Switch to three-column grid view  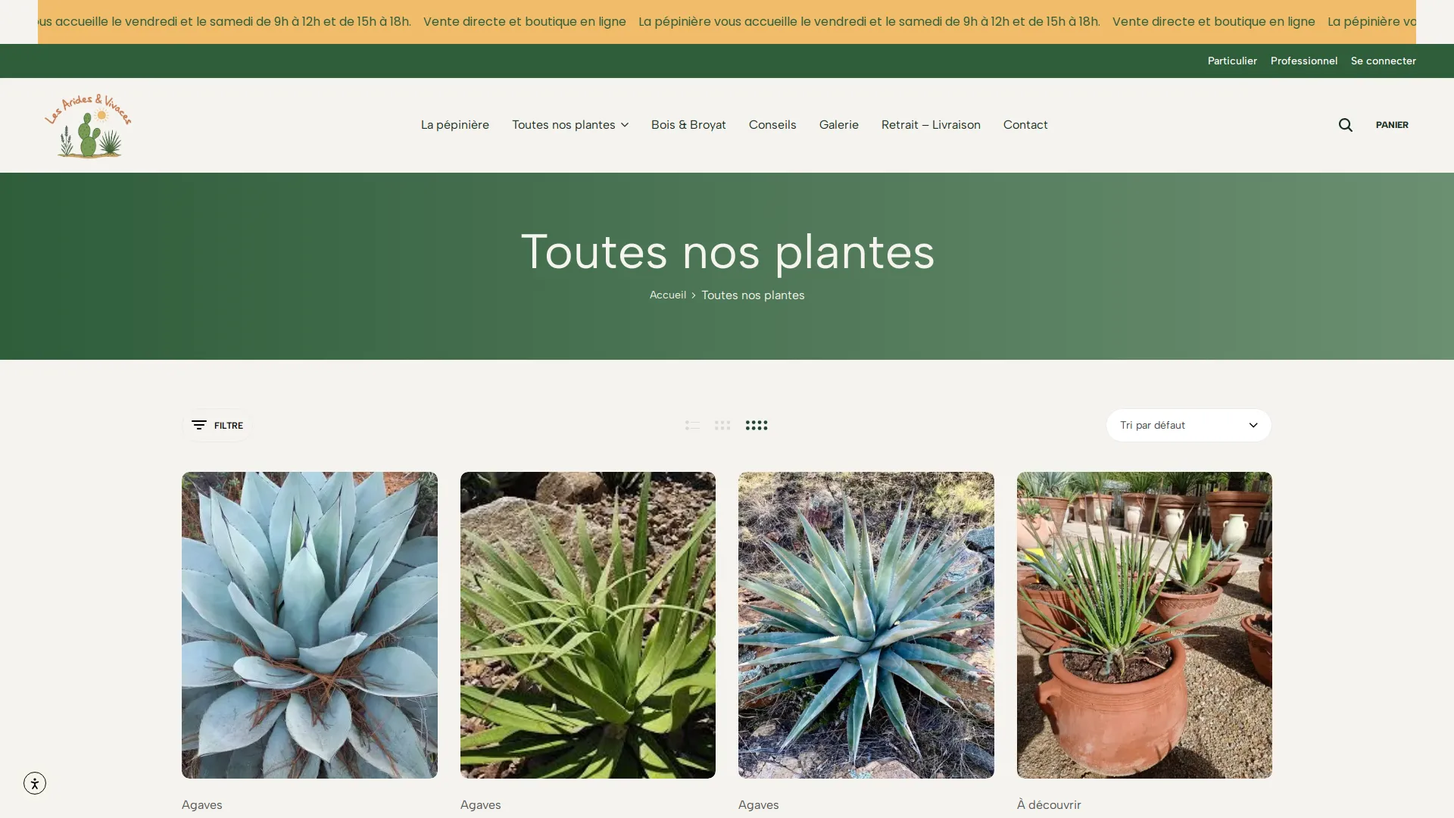(x=722, y=426)
